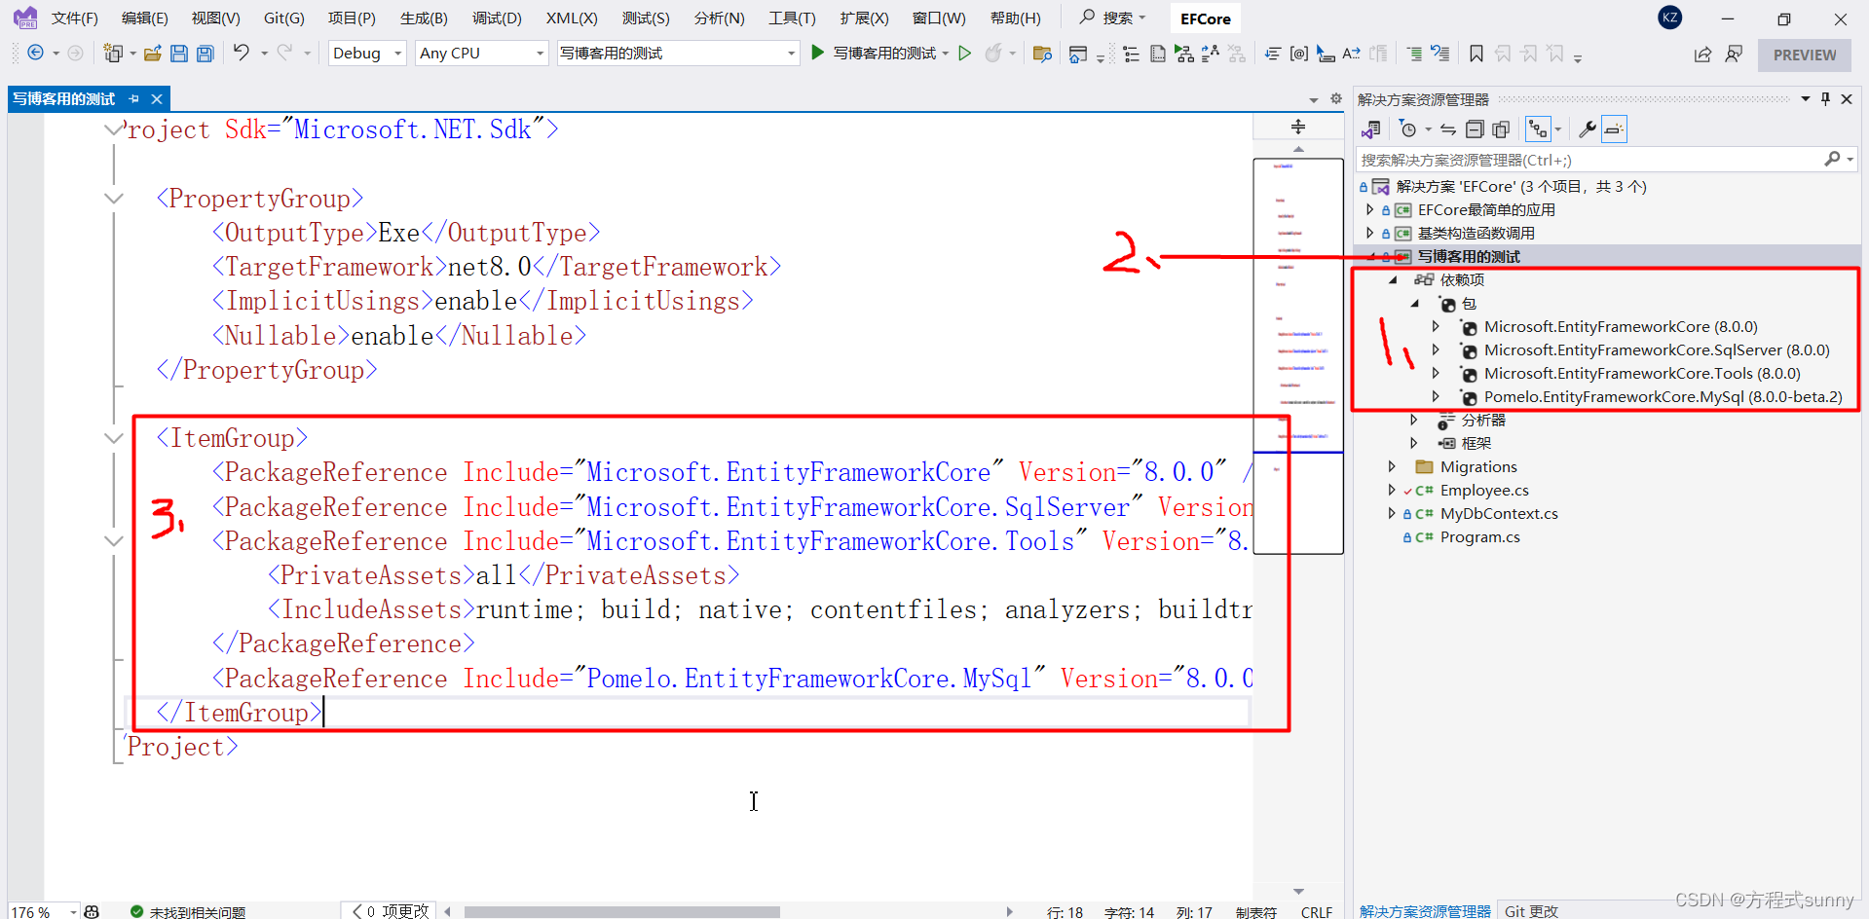Expand the EFCore最简单的应用 project node

[1370, 209]
